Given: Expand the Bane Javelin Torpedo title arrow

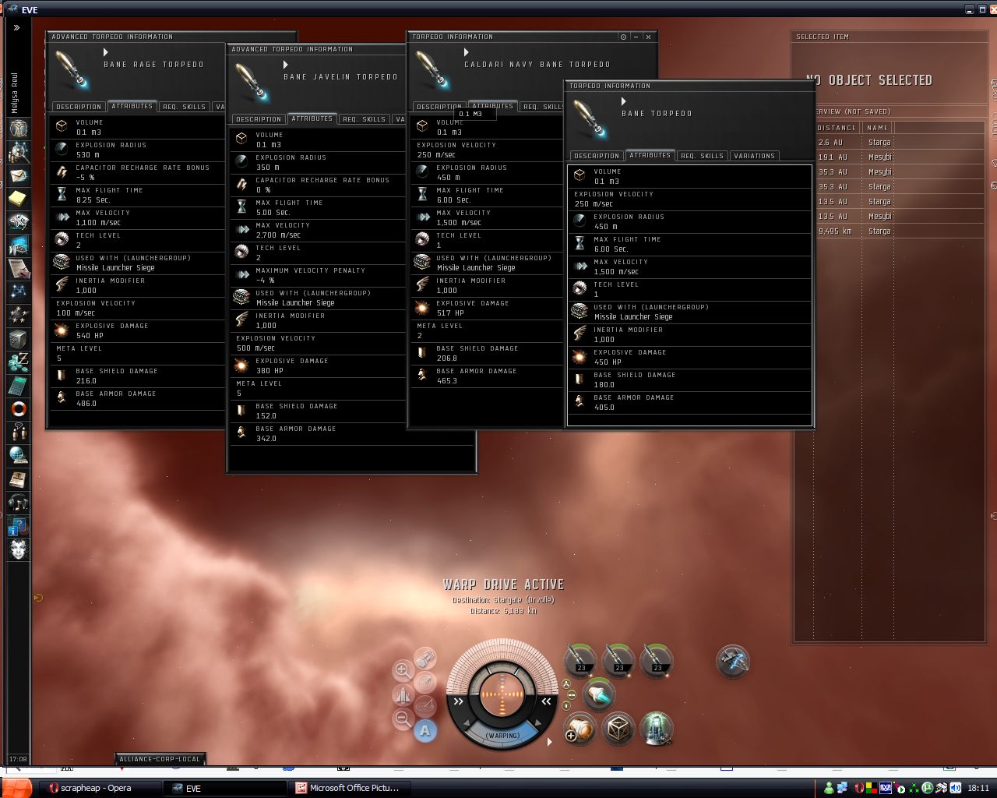Looking at the screenshot, I should [286, 65].
